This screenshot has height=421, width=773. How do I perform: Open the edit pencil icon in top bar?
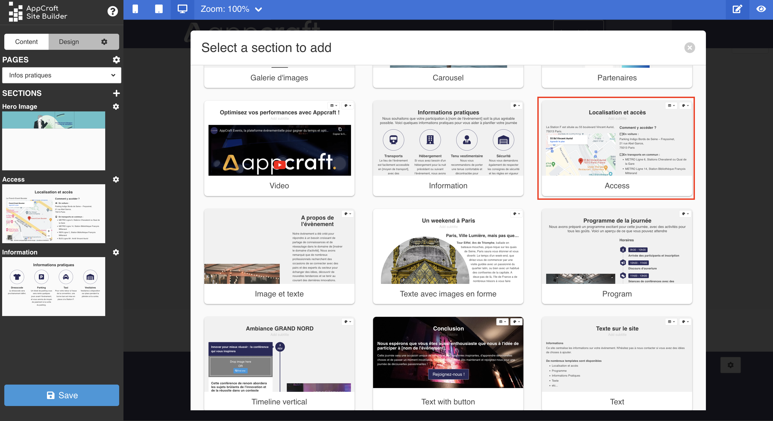pos(737,9)
